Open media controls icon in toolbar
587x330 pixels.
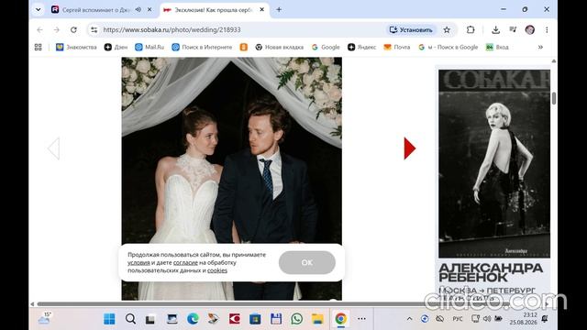point(513,29)
